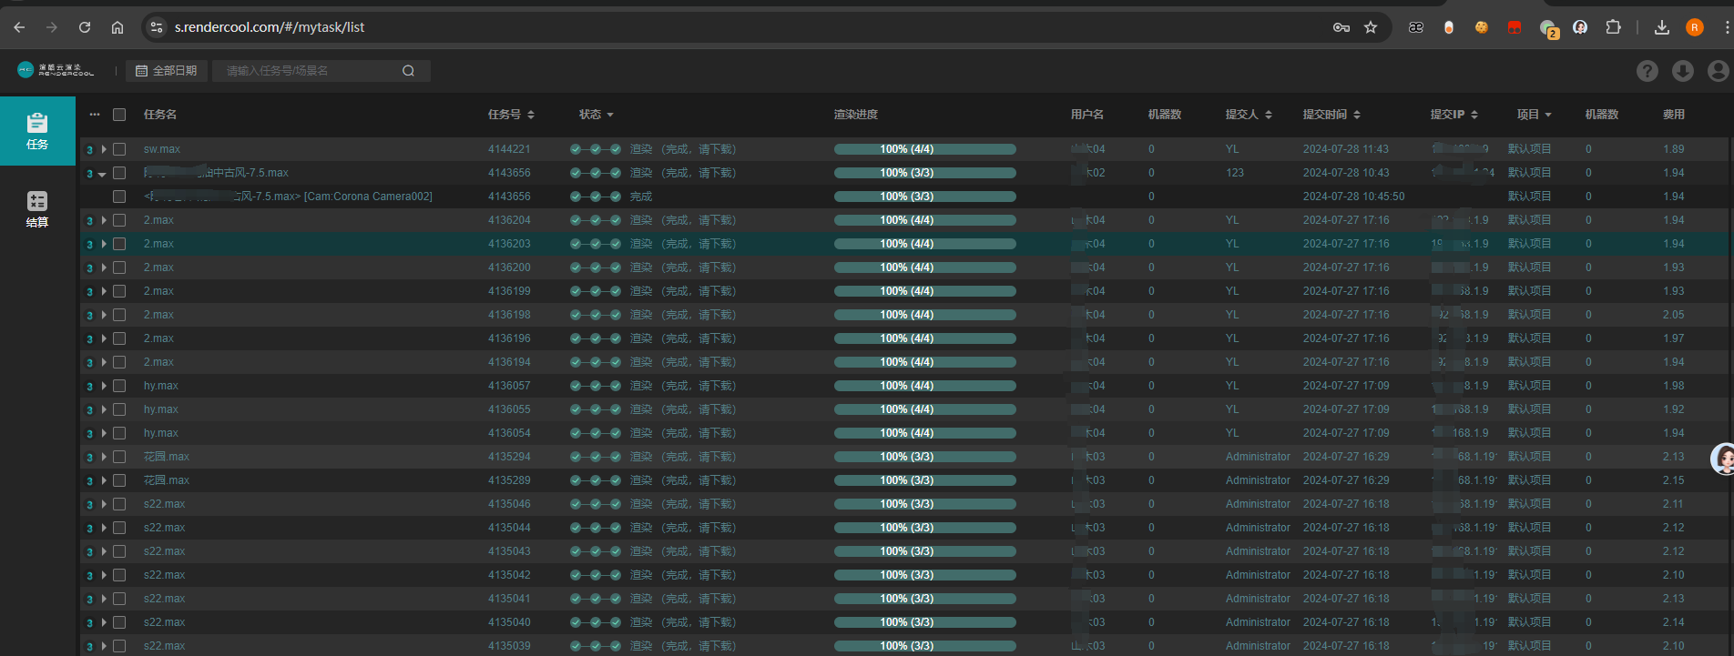
Task: Tick the select-all checkbox in header
Action: pos(119,115)
